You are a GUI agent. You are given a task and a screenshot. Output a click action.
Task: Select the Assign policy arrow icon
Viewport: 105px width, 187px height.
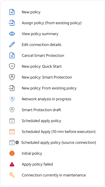(x=12, y=23)
